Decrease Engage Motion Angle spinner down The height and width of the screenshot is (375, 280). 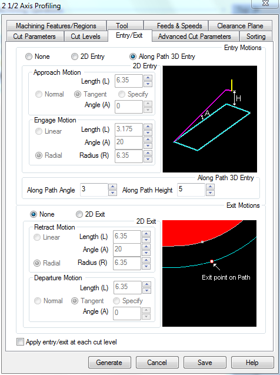(x=148, y=146)
